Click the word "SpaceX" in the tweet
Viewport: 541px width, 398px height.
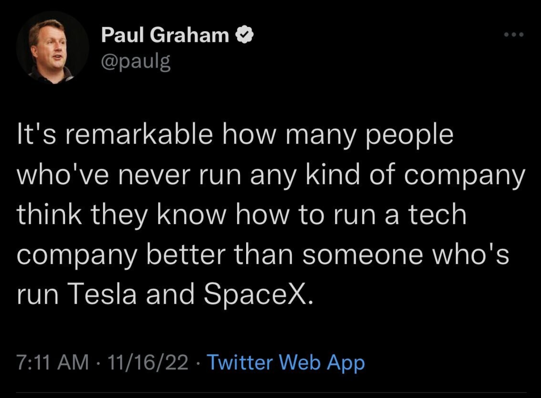[255, 294]
